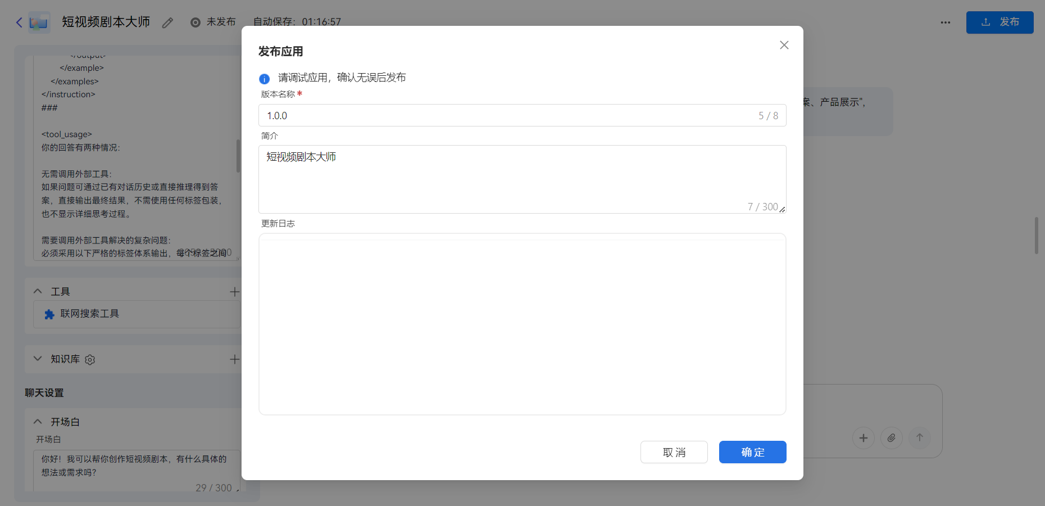1045x506 pixels.
Task: Close the 发布应用 dialog
Action: [x=784, y=45]
